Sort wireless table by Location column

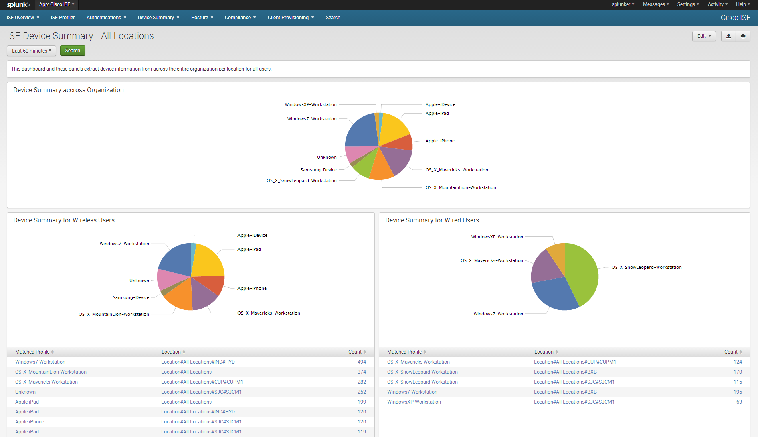173,352
